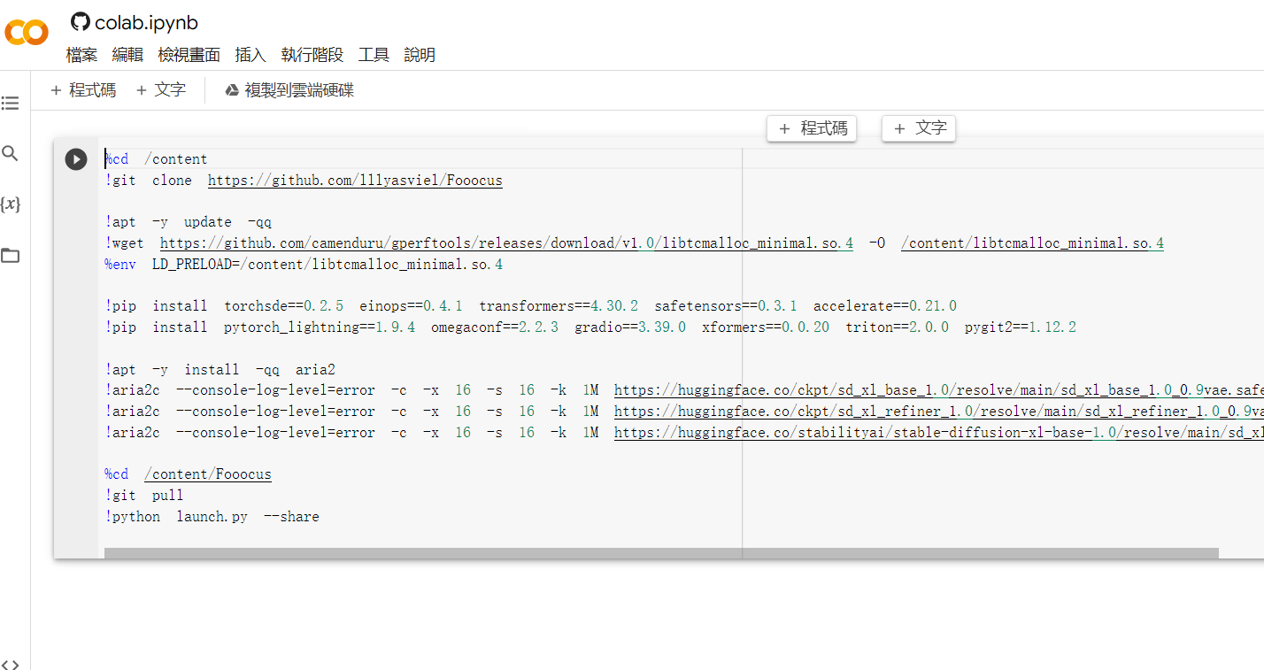
Task: Click 'transformers==4.30.2' in code
Action: 559,306
